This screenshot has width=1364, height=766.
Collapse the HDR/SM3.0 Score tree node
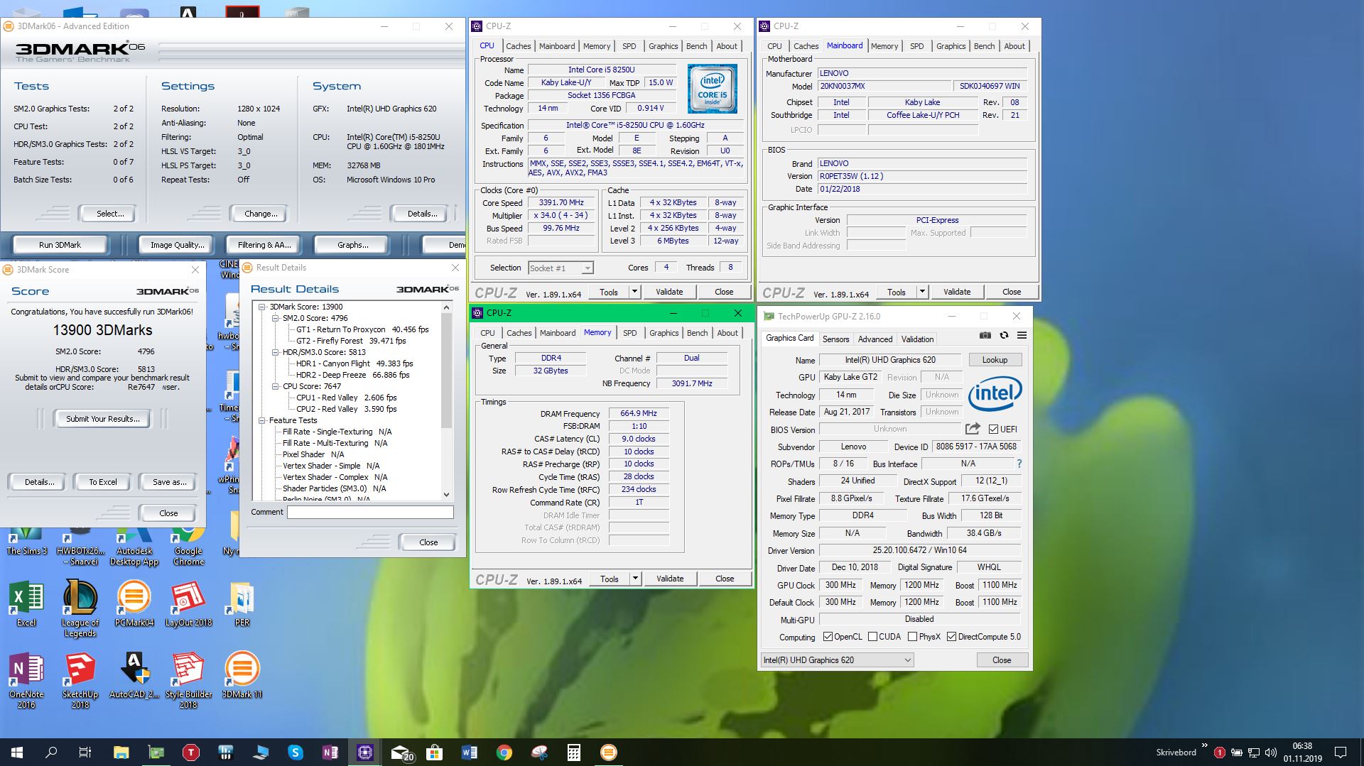[276, 353]
